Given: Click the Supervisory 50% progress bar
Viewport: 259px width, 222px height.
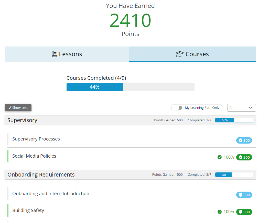Looking at the screenshot, I should tap(234, 120).
